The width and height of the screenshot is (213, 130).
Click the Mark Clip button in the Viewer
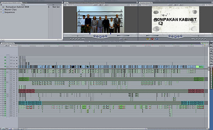tap(73, 39)
